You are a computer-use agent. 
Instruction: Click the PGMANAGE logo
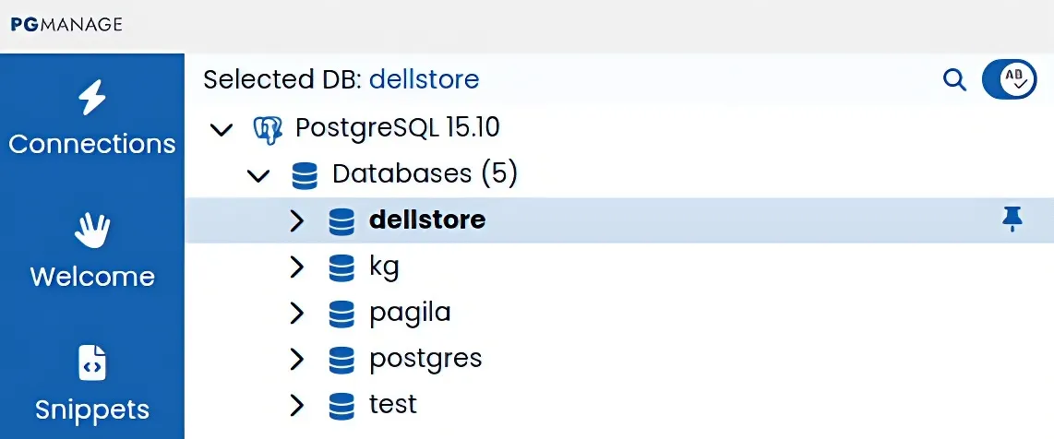66,25
